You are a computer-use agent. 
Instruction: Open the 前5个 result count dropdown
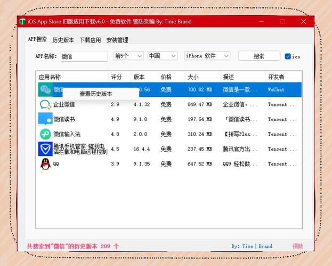click(128, 56)
